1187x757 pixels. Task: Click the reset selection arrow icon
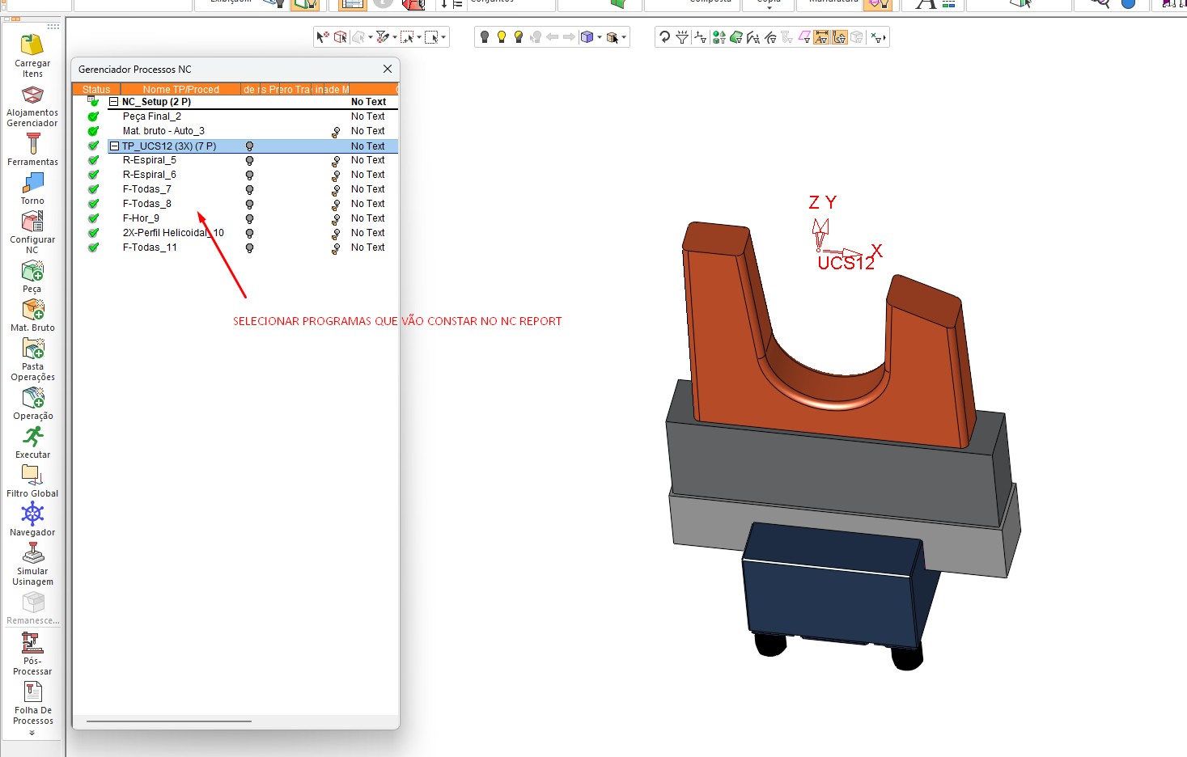[322, 37]
